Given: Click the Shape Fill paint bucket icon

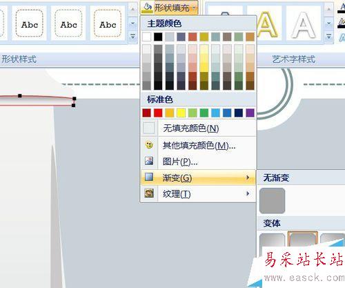Looking at the screenshot, I should (147, 8).
